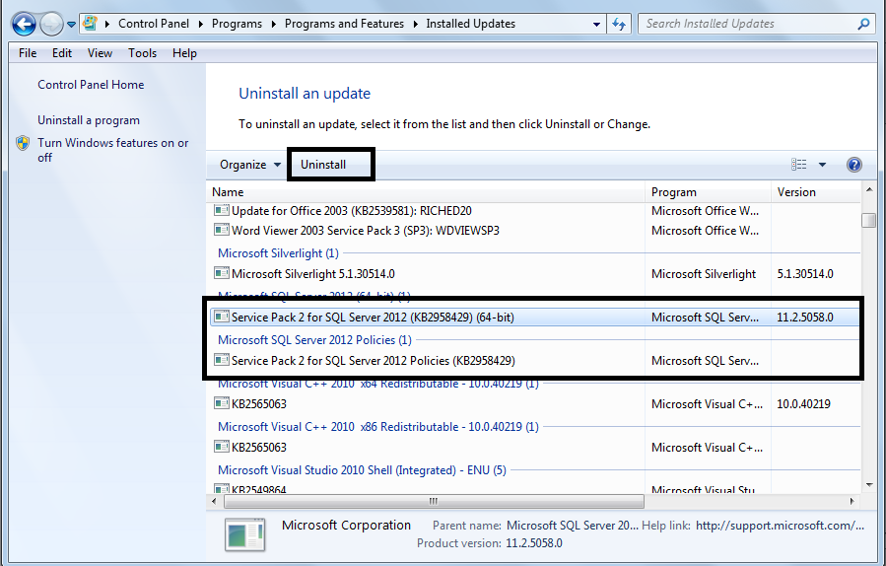Select Microsoft Silverlight 5.1.30514.0 entry
The height and width of the screenshot is (566, 886).
pyautogui.click(x=535, y=274)
